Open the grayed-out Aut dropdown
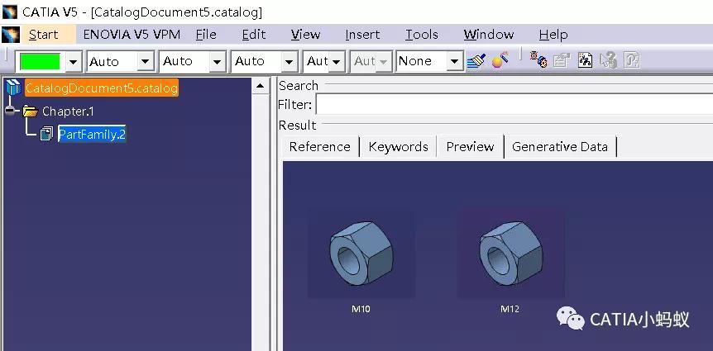Viewport: 713px width, 351px height. (x=371, y=61)
